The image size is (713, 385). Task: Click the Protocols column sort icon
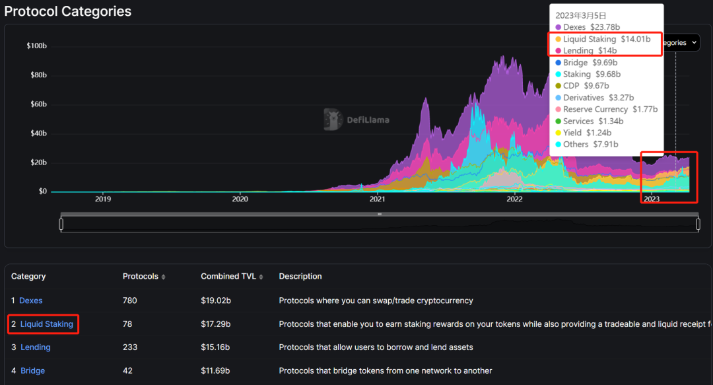click(164, 277)
